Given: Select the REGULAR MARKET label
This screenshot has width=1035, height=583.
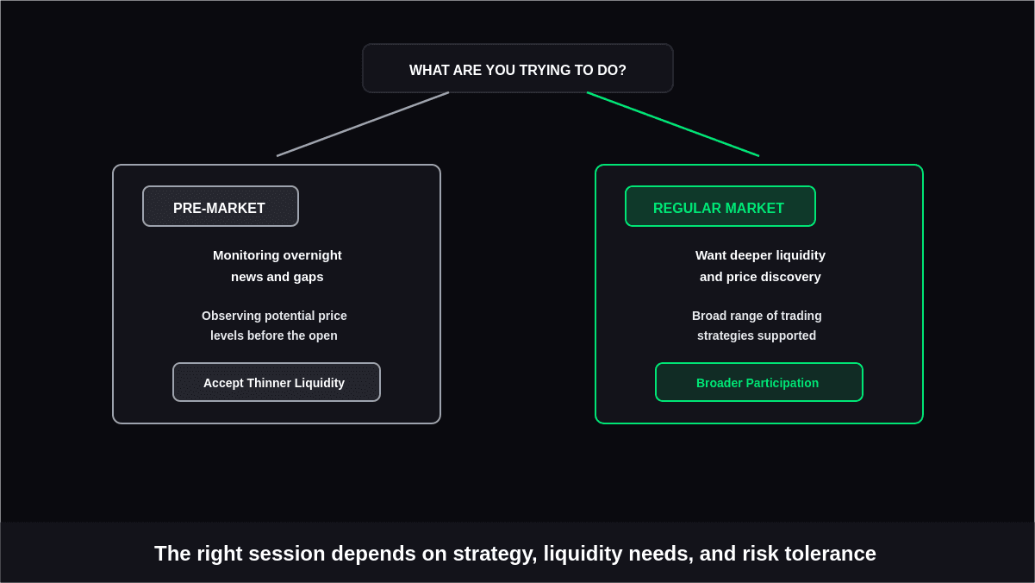Looking at the screenshot, I should [720, 206].
